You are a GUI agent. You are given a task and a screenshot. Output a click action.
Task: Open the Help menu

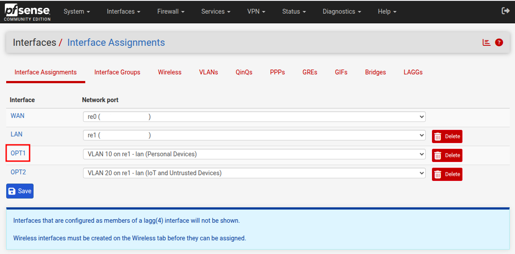pos(387,11)
